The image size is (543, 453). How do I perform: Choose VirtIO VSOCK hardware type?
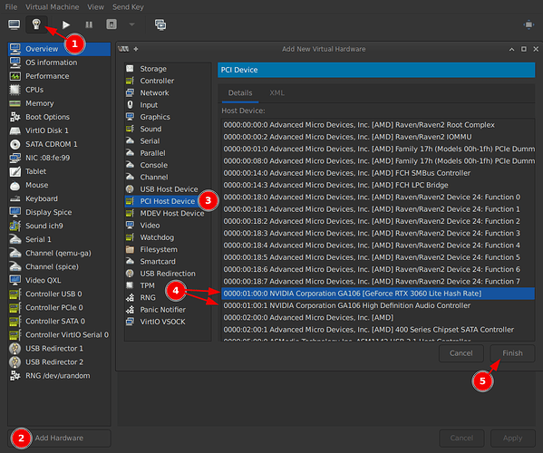point(168,322)
